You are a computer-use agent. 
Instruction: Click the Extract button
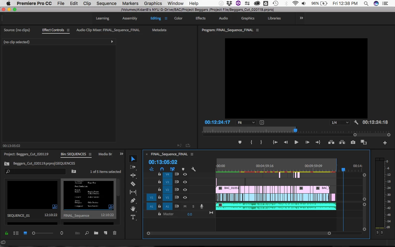pyautogui.click(x=342, y=142)
